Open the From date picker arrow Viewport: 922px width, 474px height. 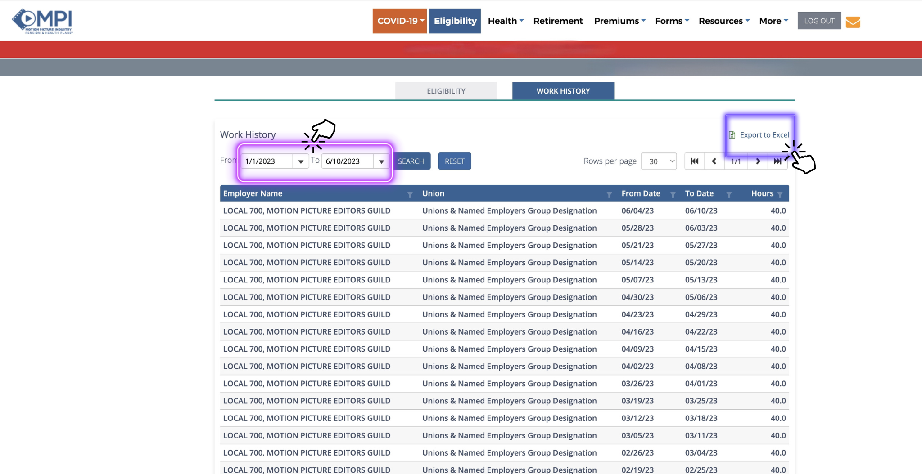tap(300, 161)
